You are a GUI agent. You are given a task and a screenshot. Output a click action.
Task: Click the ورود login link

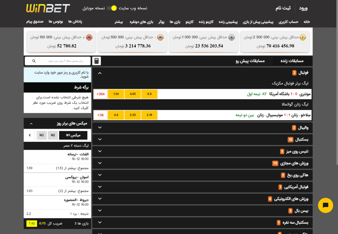[x=303, y=8]
